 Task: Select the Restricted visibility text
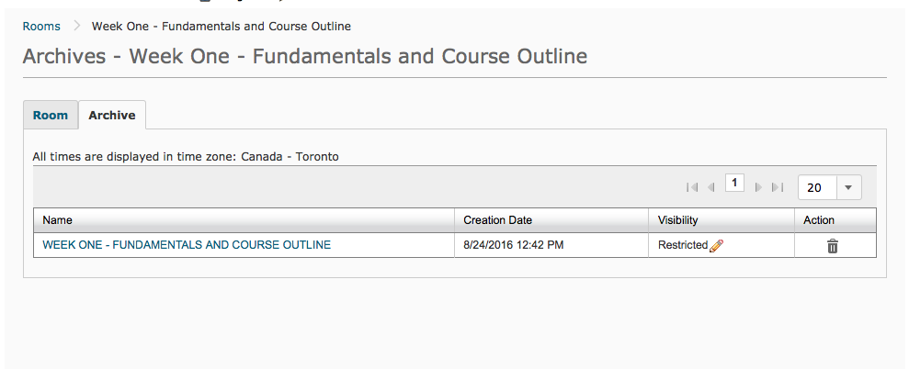coord(683,245)
